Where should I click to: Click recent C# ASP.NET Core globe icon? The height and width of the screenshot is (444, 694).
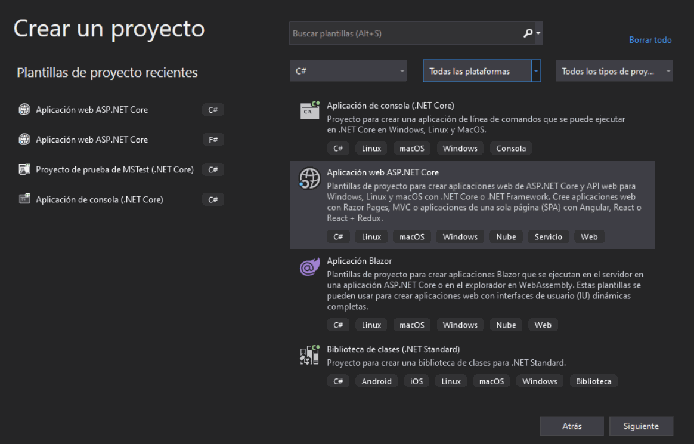click(24, 109)
